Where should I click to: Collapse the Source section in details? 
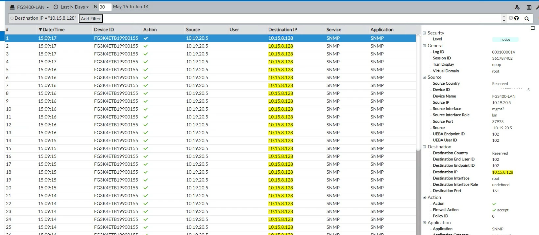pyautogui.click(x=424, y=77)
